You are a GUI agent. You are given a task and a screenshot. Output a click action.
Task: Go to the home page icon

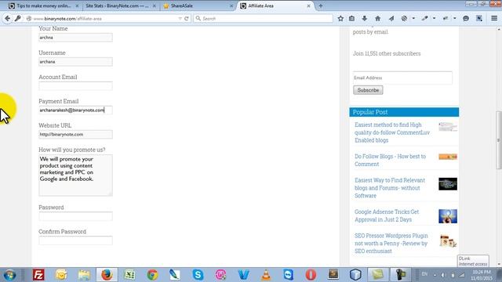pyautogui.click(x=378, y=19)
